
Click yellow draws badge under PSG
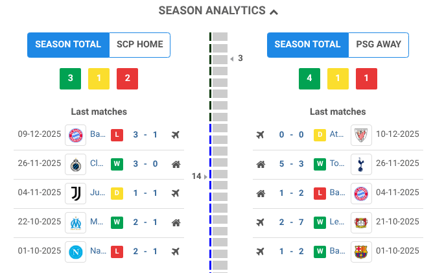338,78
